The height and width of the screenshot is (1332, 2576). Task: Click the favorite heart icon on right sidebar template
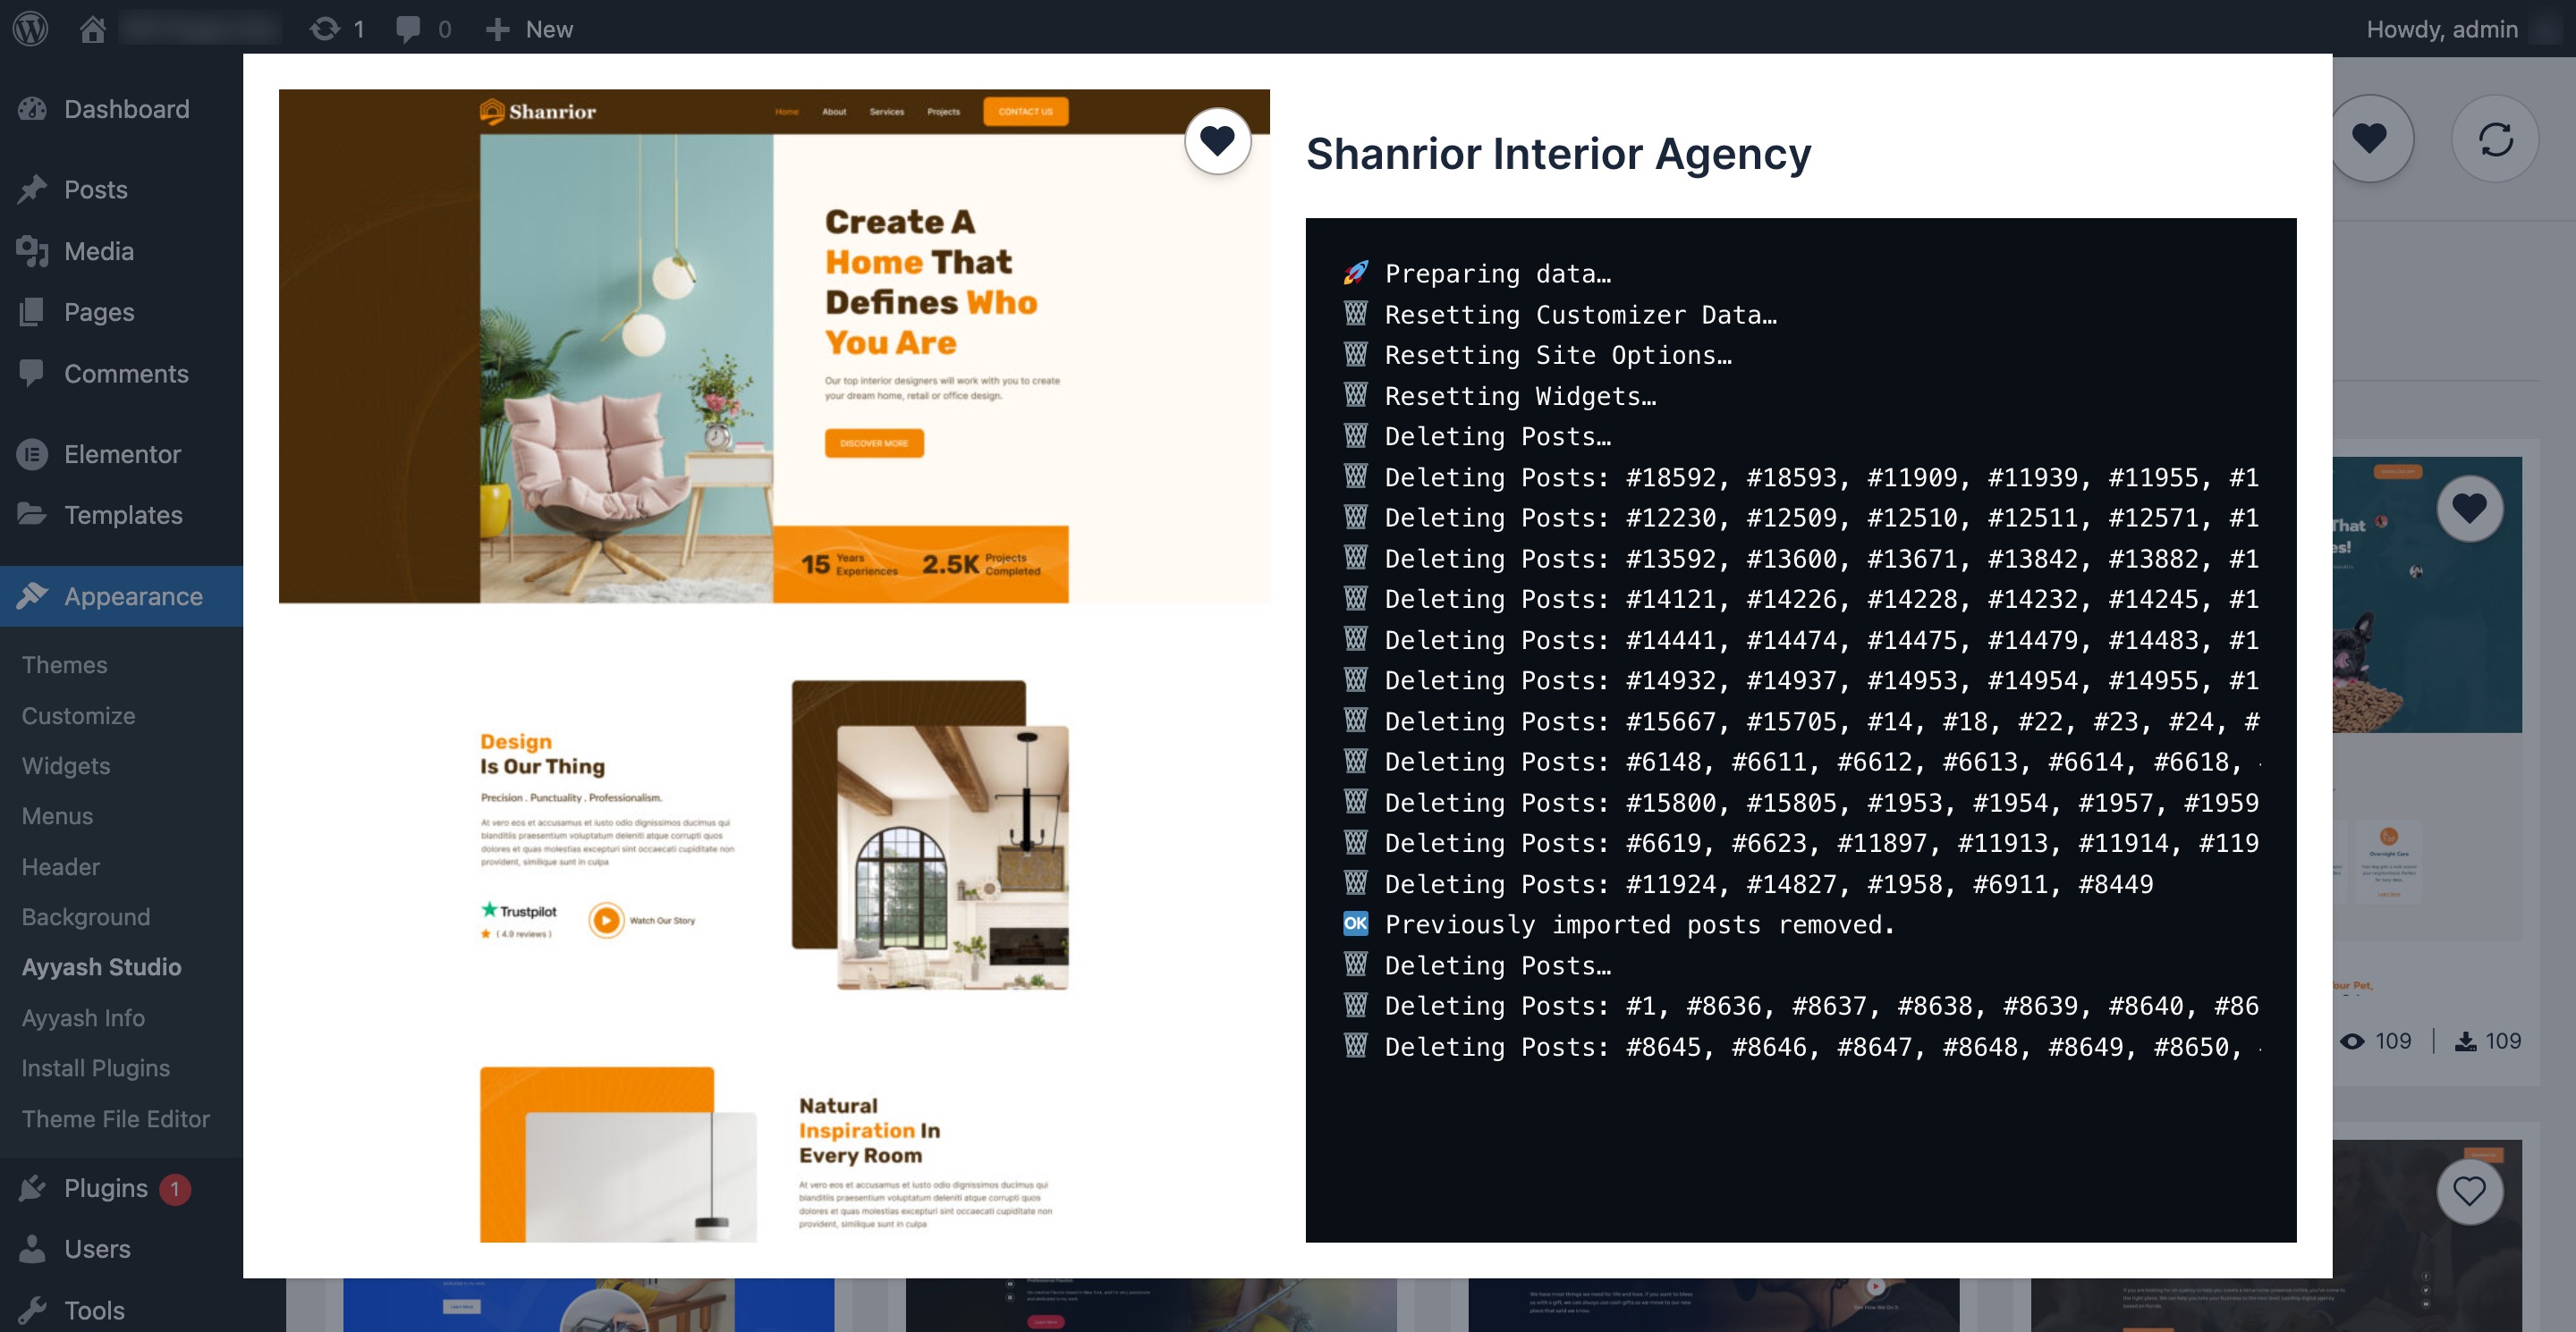[2469, 504]
